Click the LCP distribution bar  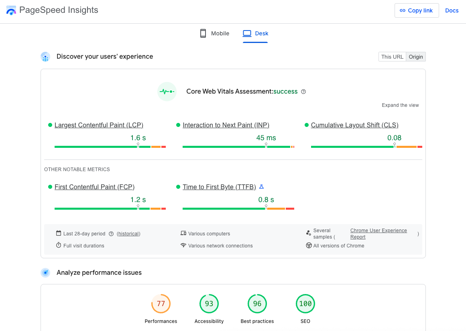click(x=110, y=147)
